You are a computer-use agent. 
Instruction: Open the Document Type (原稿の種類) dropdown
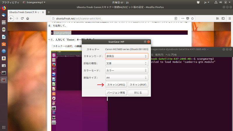(127, 63)
